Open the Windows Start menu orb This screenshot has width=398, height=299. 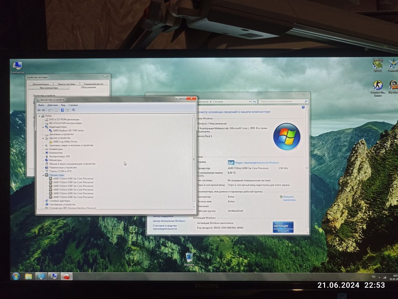pyautogui.click(x=16, y=276)
